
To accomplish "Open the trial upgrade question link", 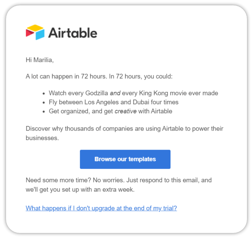I will (101, 208).
